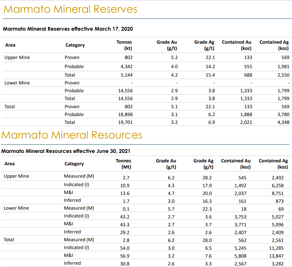292x267 pixels.
Task: Select contained gold value 545
Action: [242, 178]
